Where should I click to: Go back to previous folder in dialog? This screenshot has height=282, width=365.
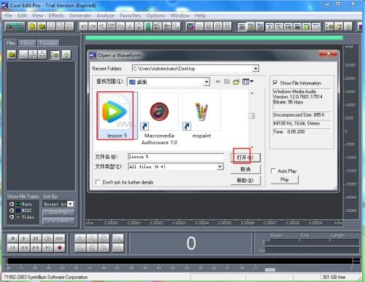(x=218, y=82)
